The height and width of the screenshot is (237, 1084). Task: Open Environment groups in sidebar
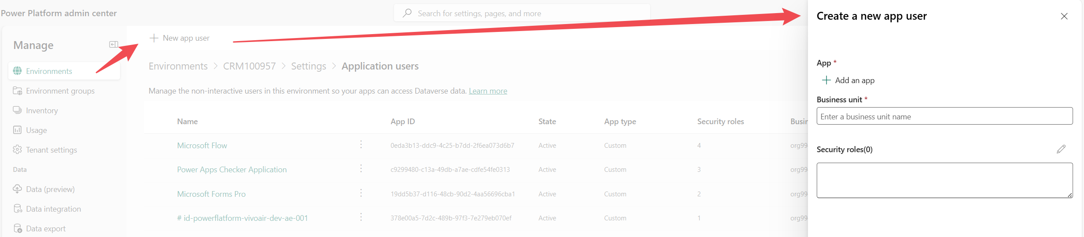click(x=60, y=91)
